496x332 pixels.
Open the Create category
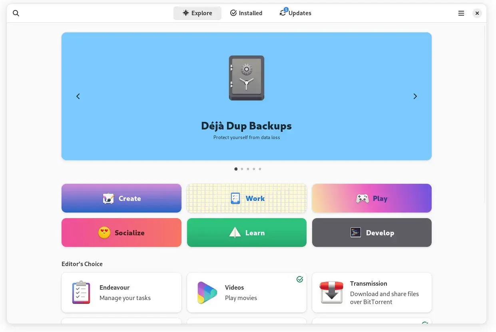pyautogui.click(x=122, y=198)
